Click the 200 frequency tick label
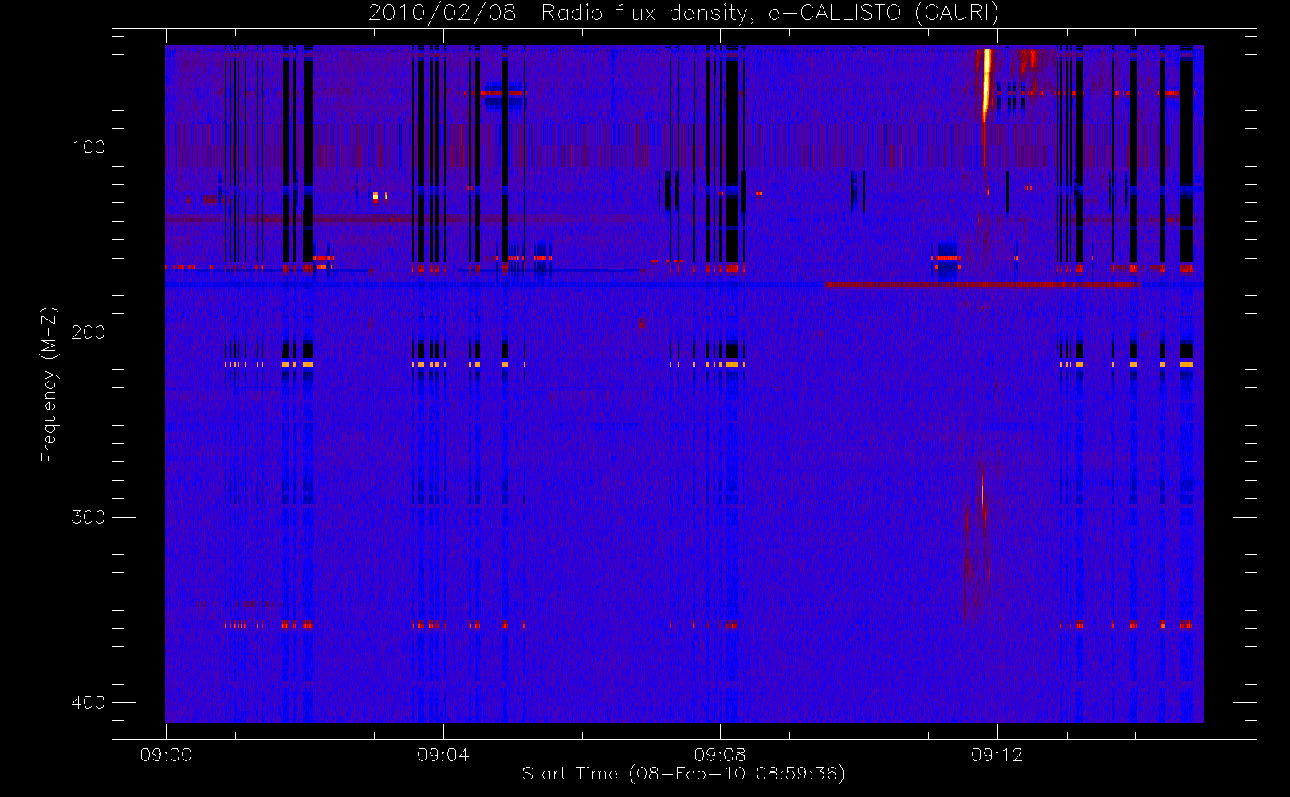Viewport: 1290px width, 797px height. (88, 332)
